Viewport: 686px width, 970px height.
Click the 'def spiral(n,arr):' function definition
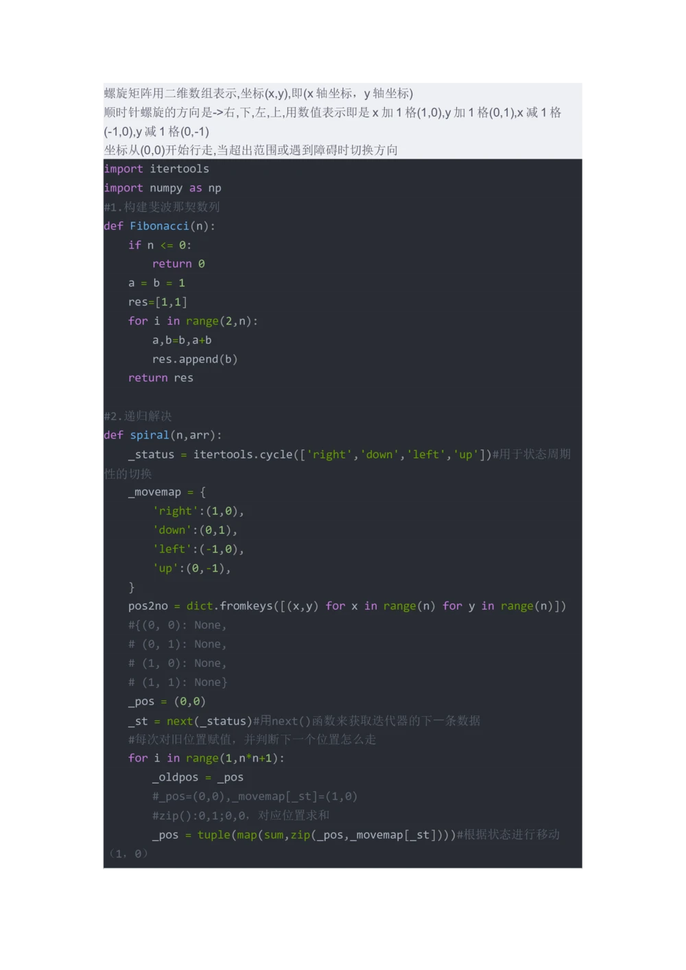(x=163, y=435)
